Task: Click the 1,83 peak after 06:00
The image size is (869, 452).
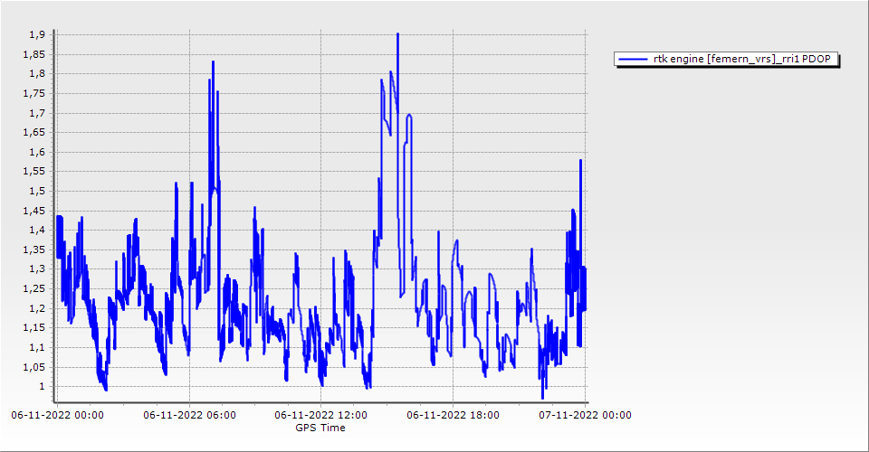Action: (x=213, y=62)
